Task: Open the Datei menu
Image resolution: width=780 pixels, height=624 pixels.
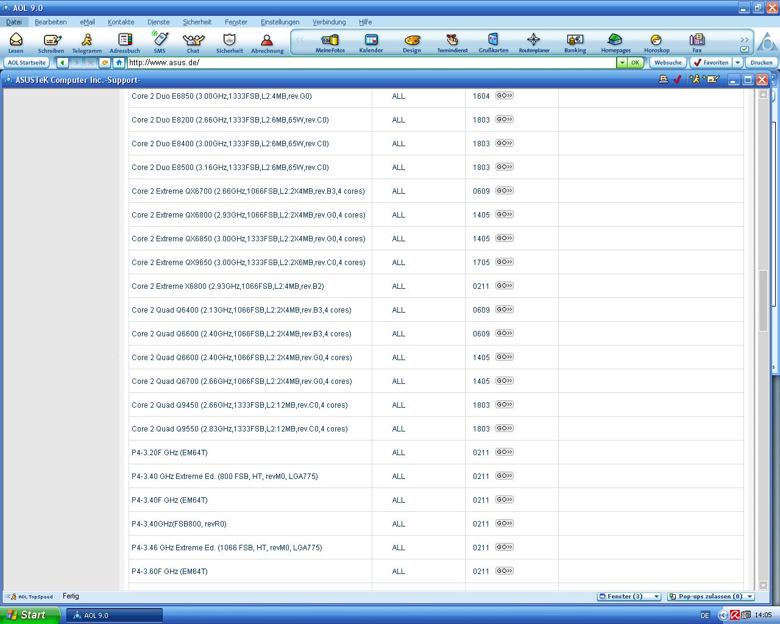Action: click(x=14, y=22)
